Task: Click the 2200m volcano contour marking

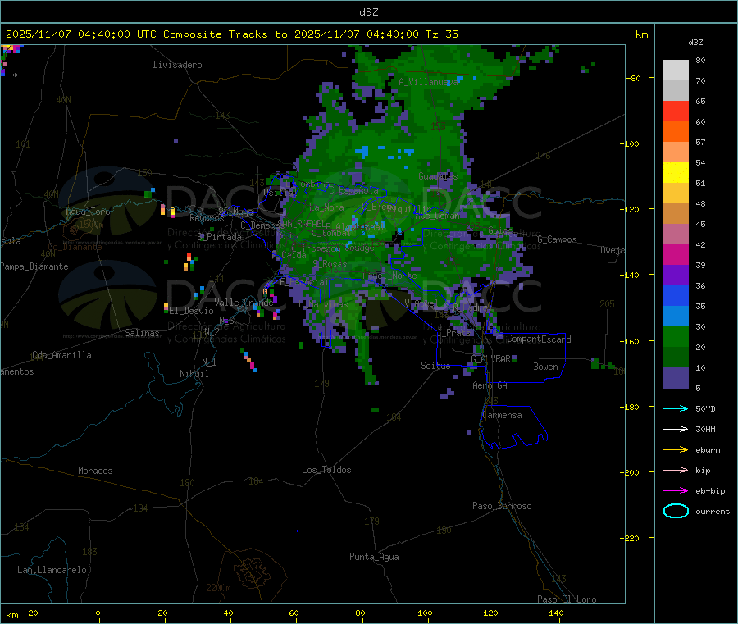Action: tap(218, 588)
